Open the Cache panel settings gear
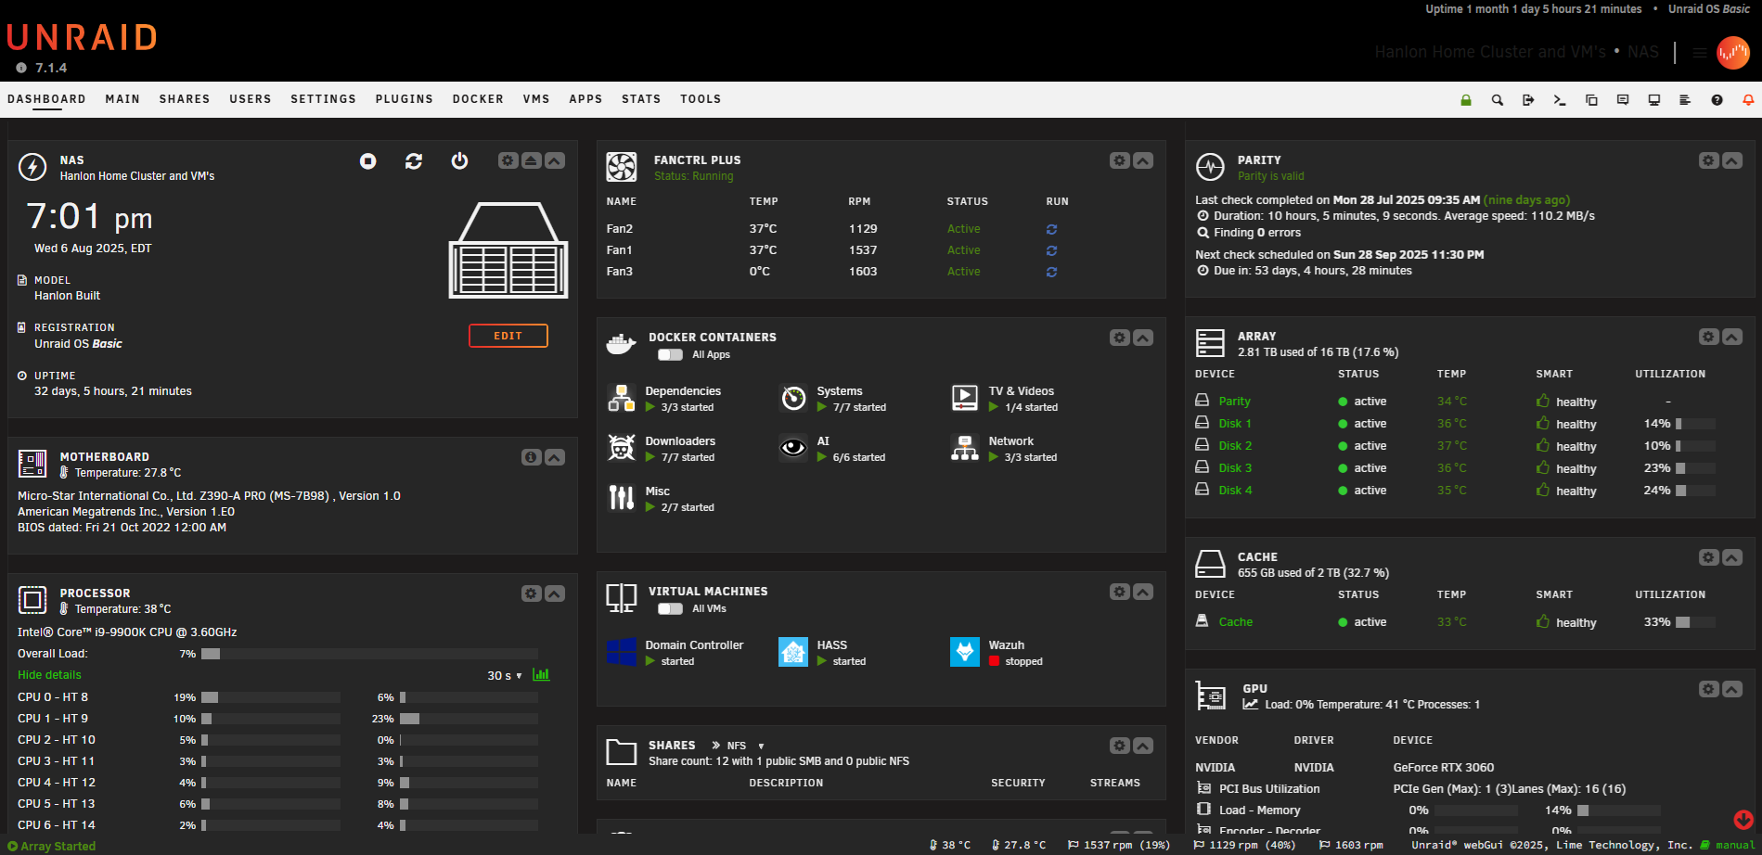Screen dimensions: 1762x855 pos(1709,557)
